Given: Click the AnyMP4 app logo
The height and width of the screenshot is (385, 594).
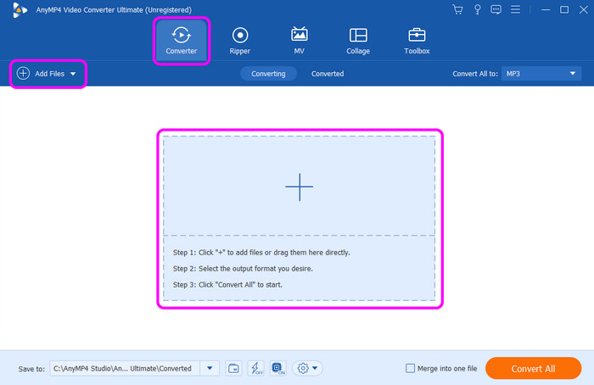Looking at the screenshot, I should pos(20,10).
